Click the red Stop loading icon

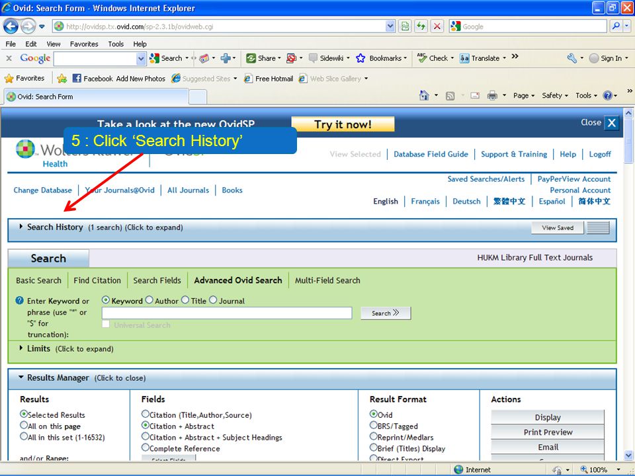437,26
